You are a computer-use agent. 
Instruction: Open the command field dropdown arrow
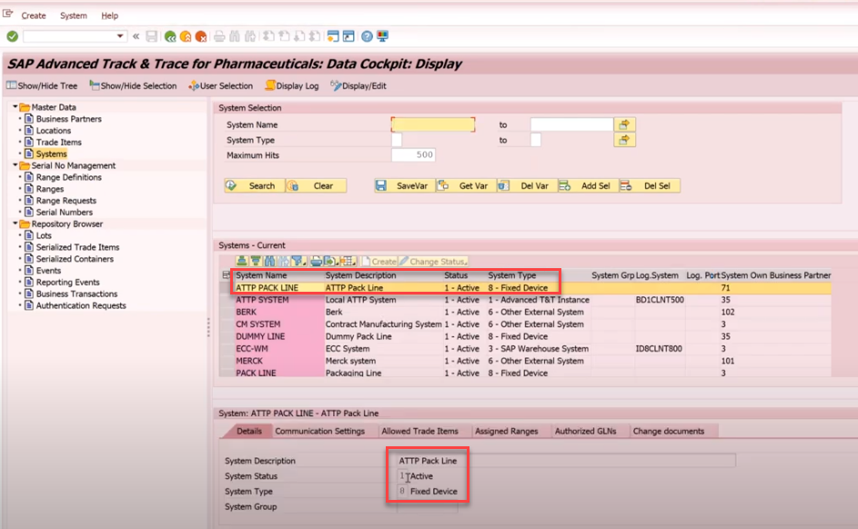click(x=120, y=36)
